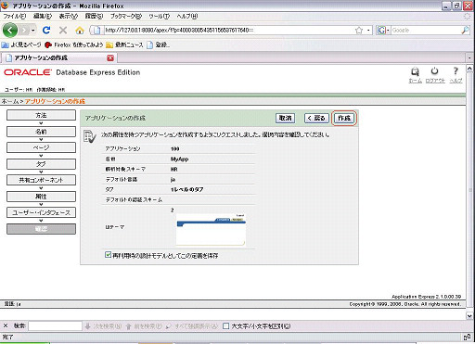This screenshot has height=344, width=475.
Task: Click 次を検索 find next
Action: point(103,326)
